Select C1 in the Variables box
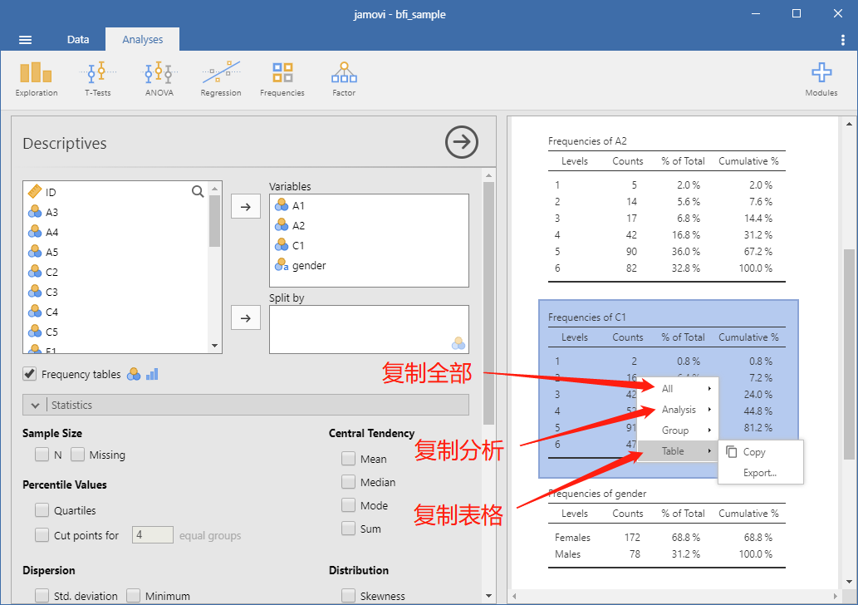The image size is (858, 605). click(x=369, y=246)
